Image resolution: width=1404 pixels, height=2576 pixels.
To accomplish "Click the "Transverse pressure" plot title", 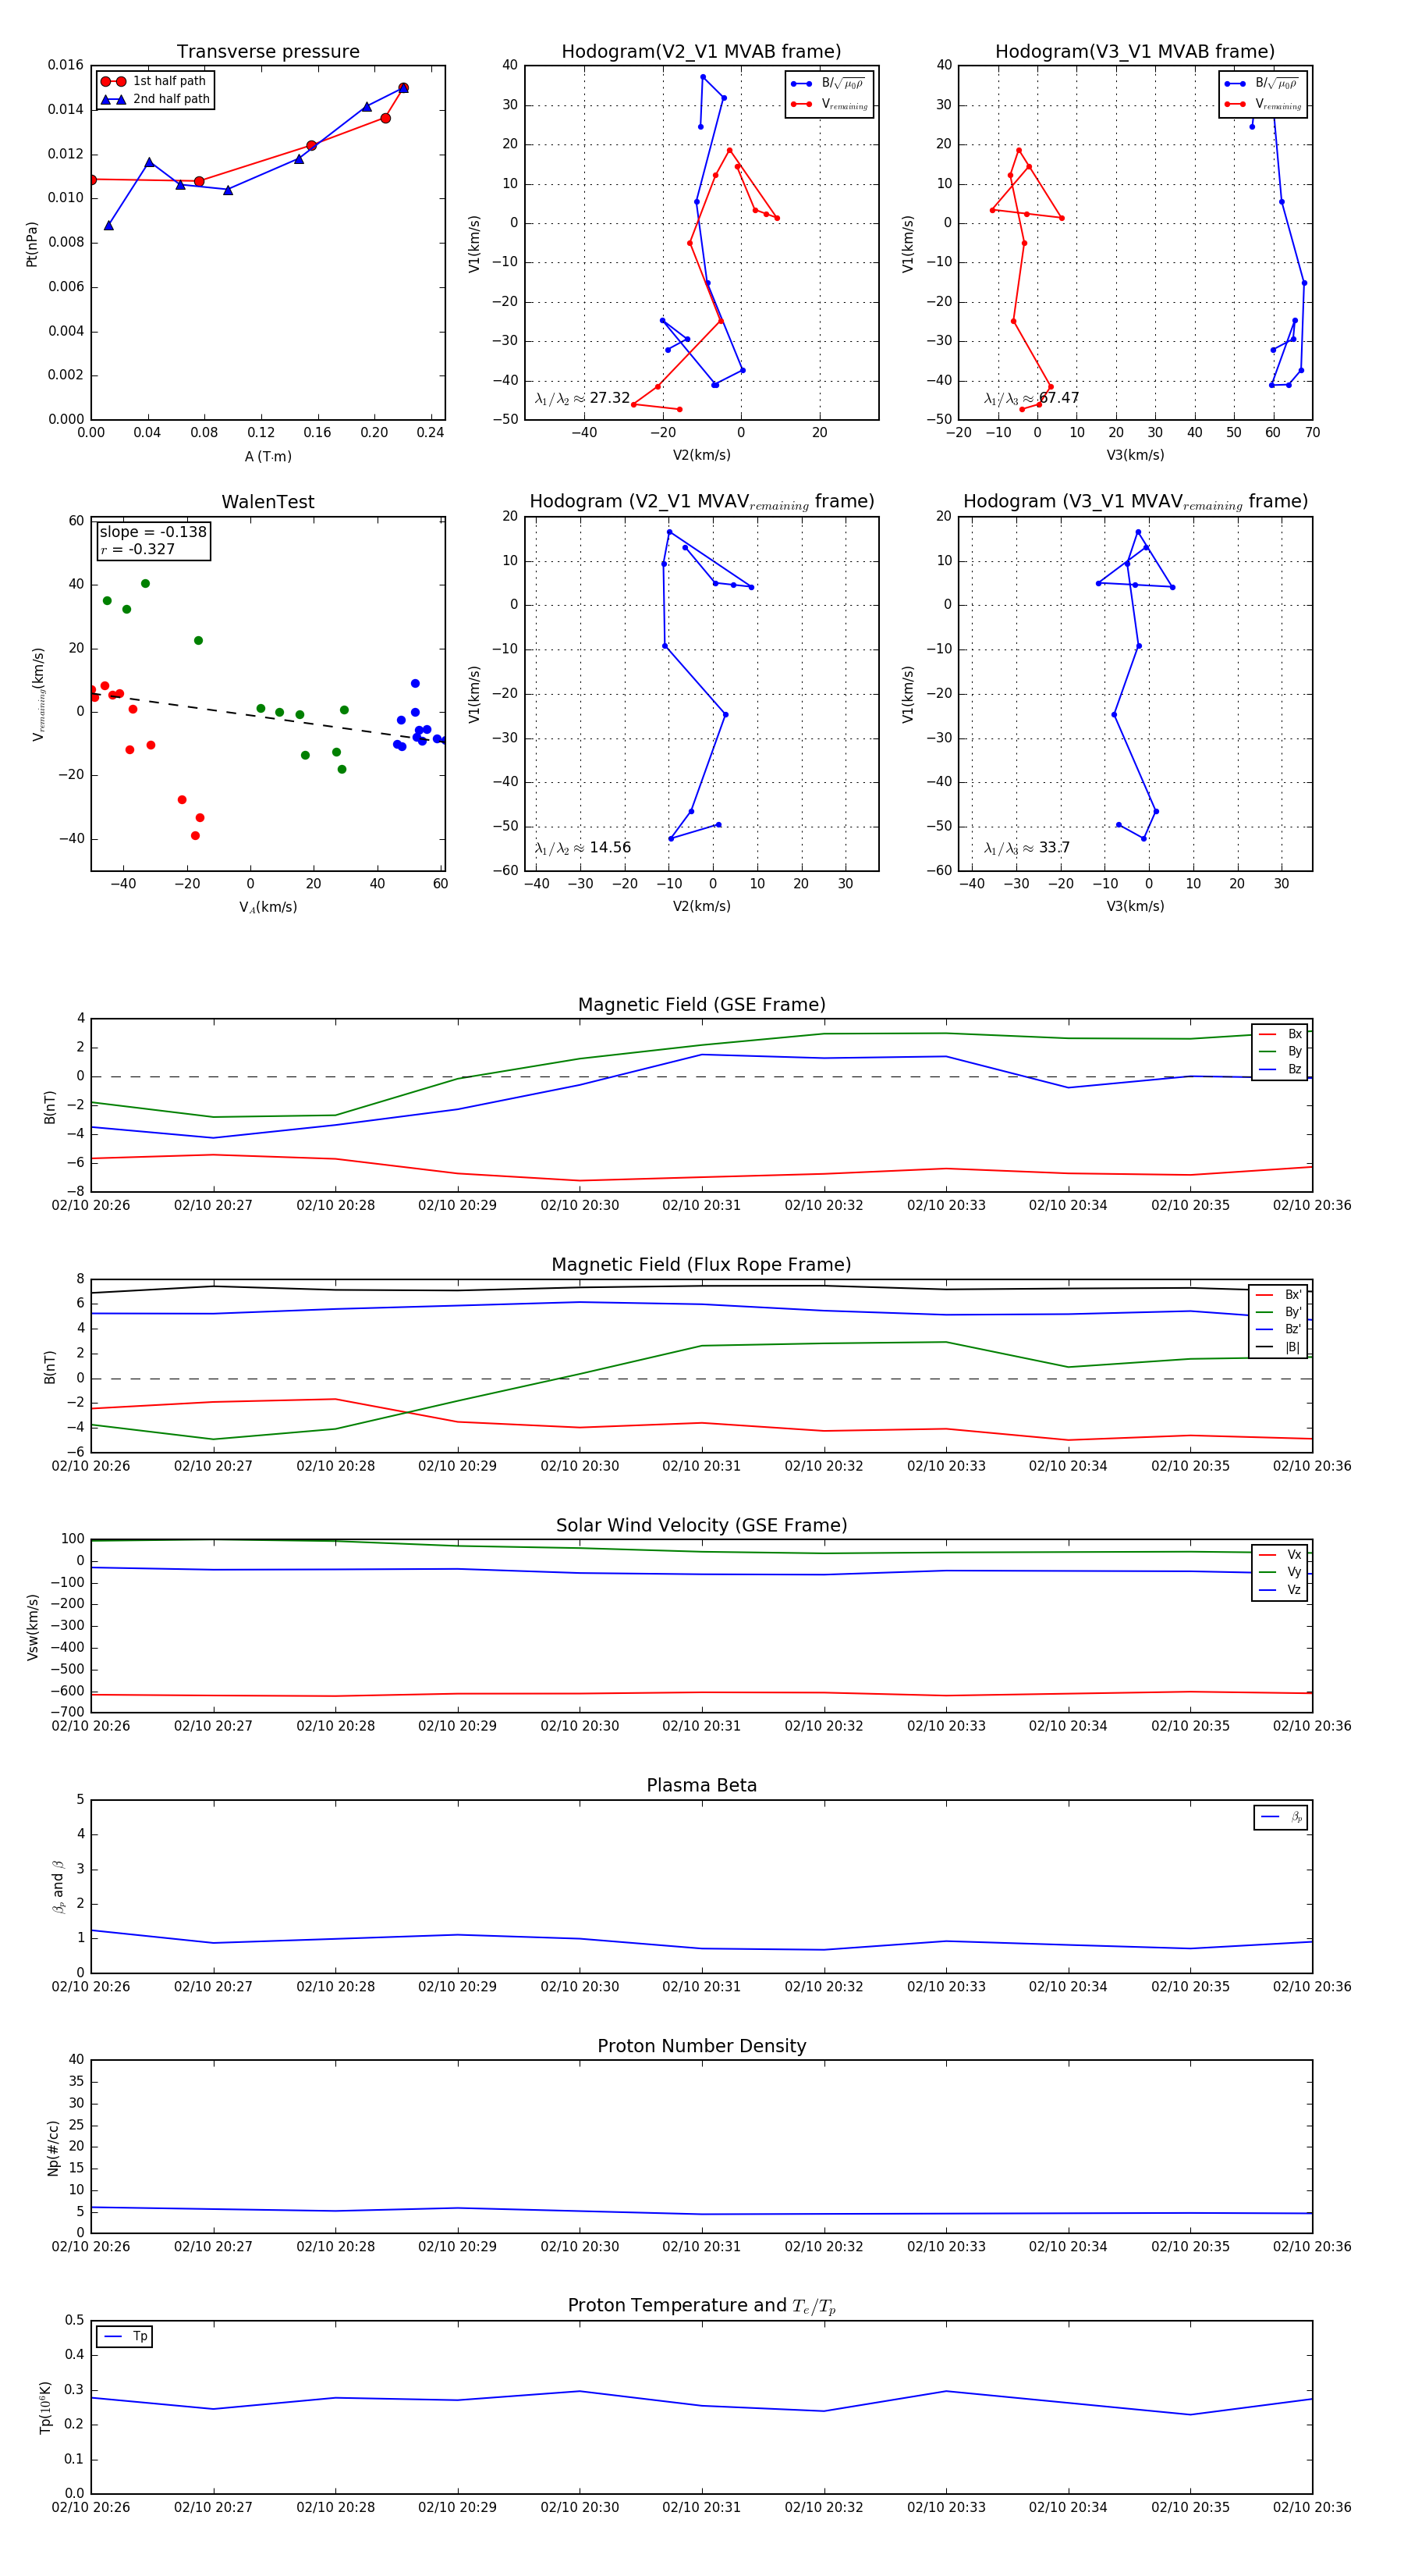I will coord(268,52).
